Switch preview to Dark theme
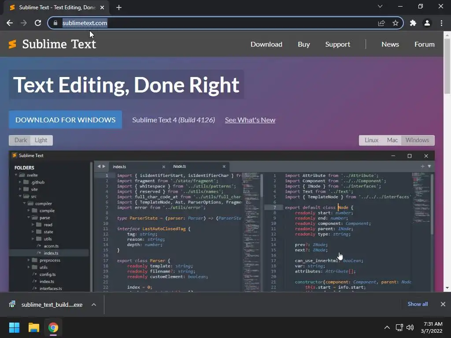The image size is (451, 338). (20, 140)
